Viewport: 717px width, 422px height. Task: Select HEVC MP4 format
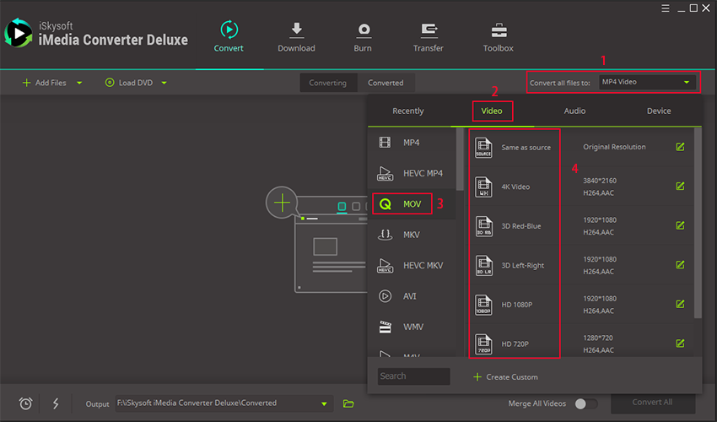(412, 174)
